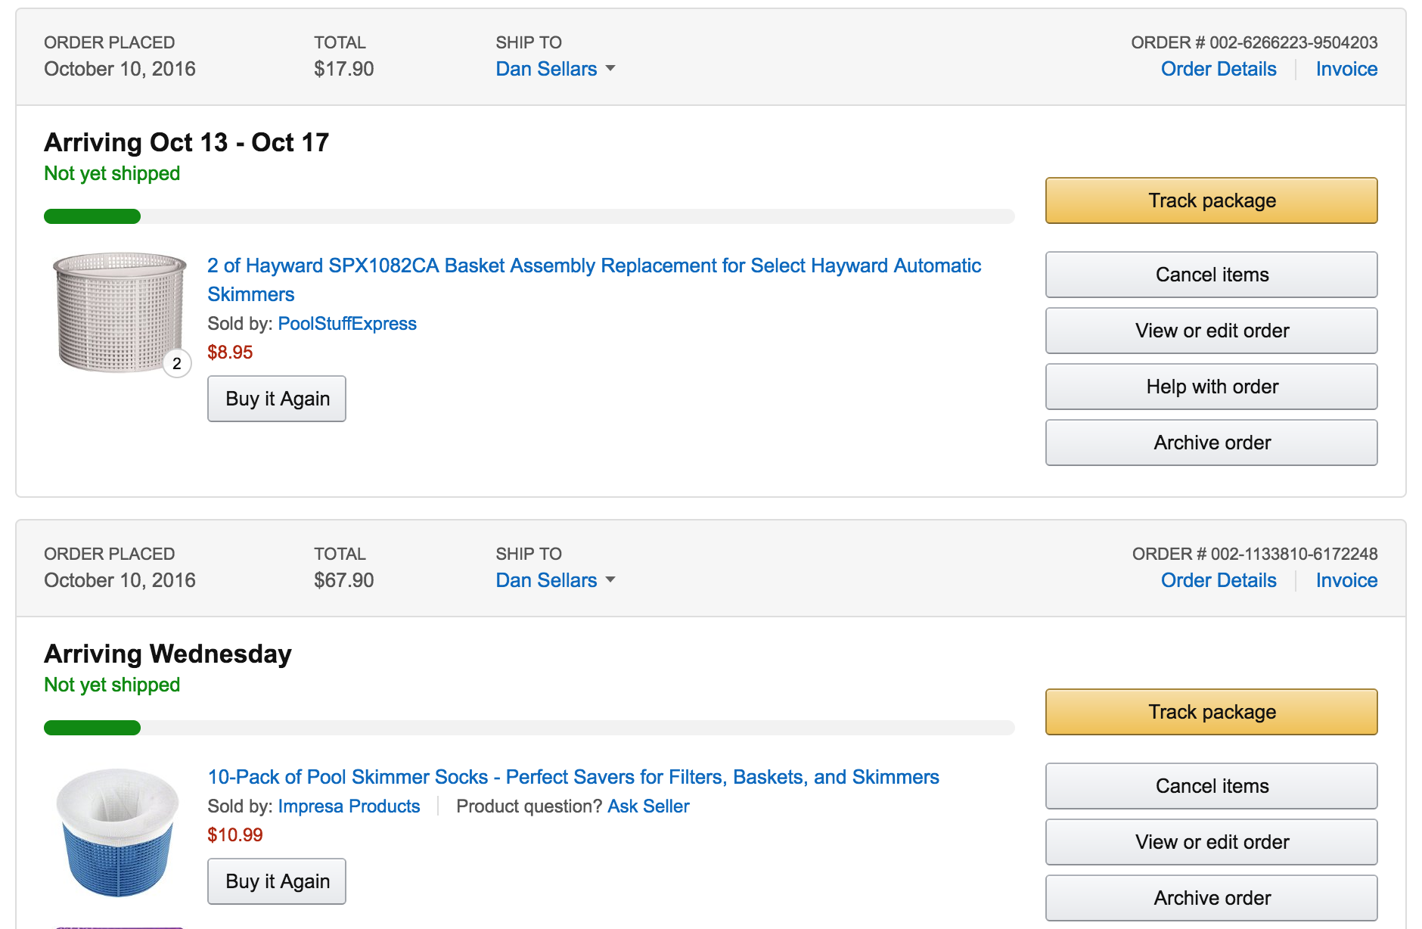Image resolution: width=1422 pixels, height=929 pixels.
Task: Open the Hayward SPX1082CA Basket Assembly link
Action: pyautogui.click(x=594, y=280)
